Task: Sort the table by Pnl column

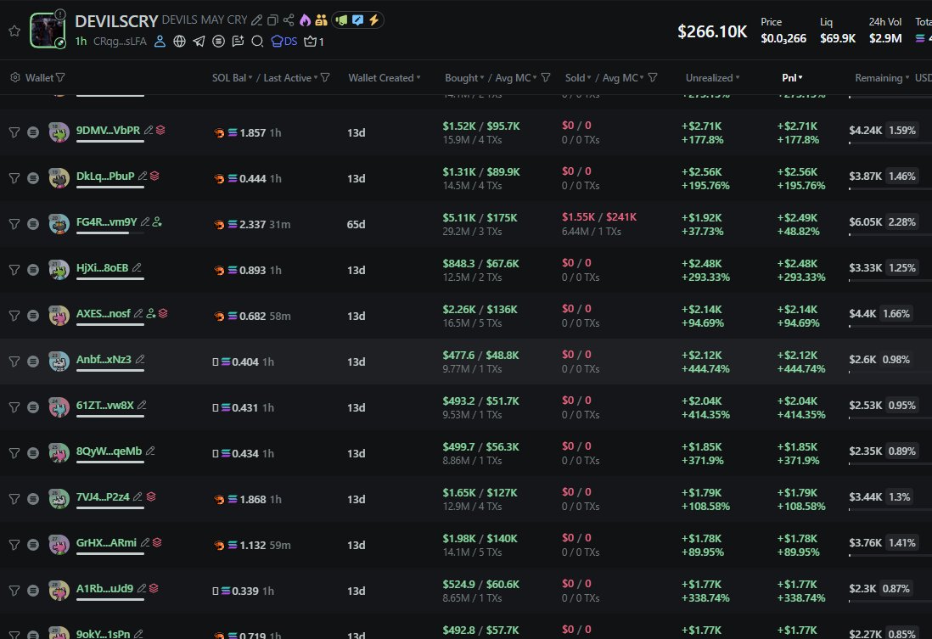Action: click(x=793, y=78)
